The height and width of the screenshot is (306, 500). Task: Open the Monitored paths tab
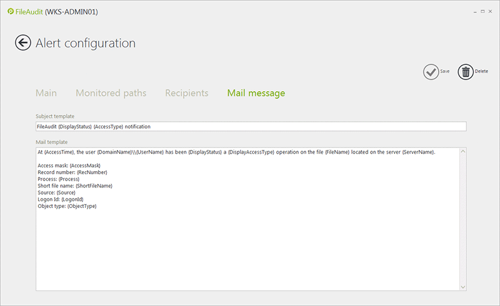[111, 93]
